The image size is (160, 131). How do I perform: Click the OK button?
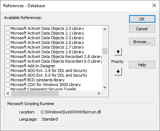click(142, 19)
